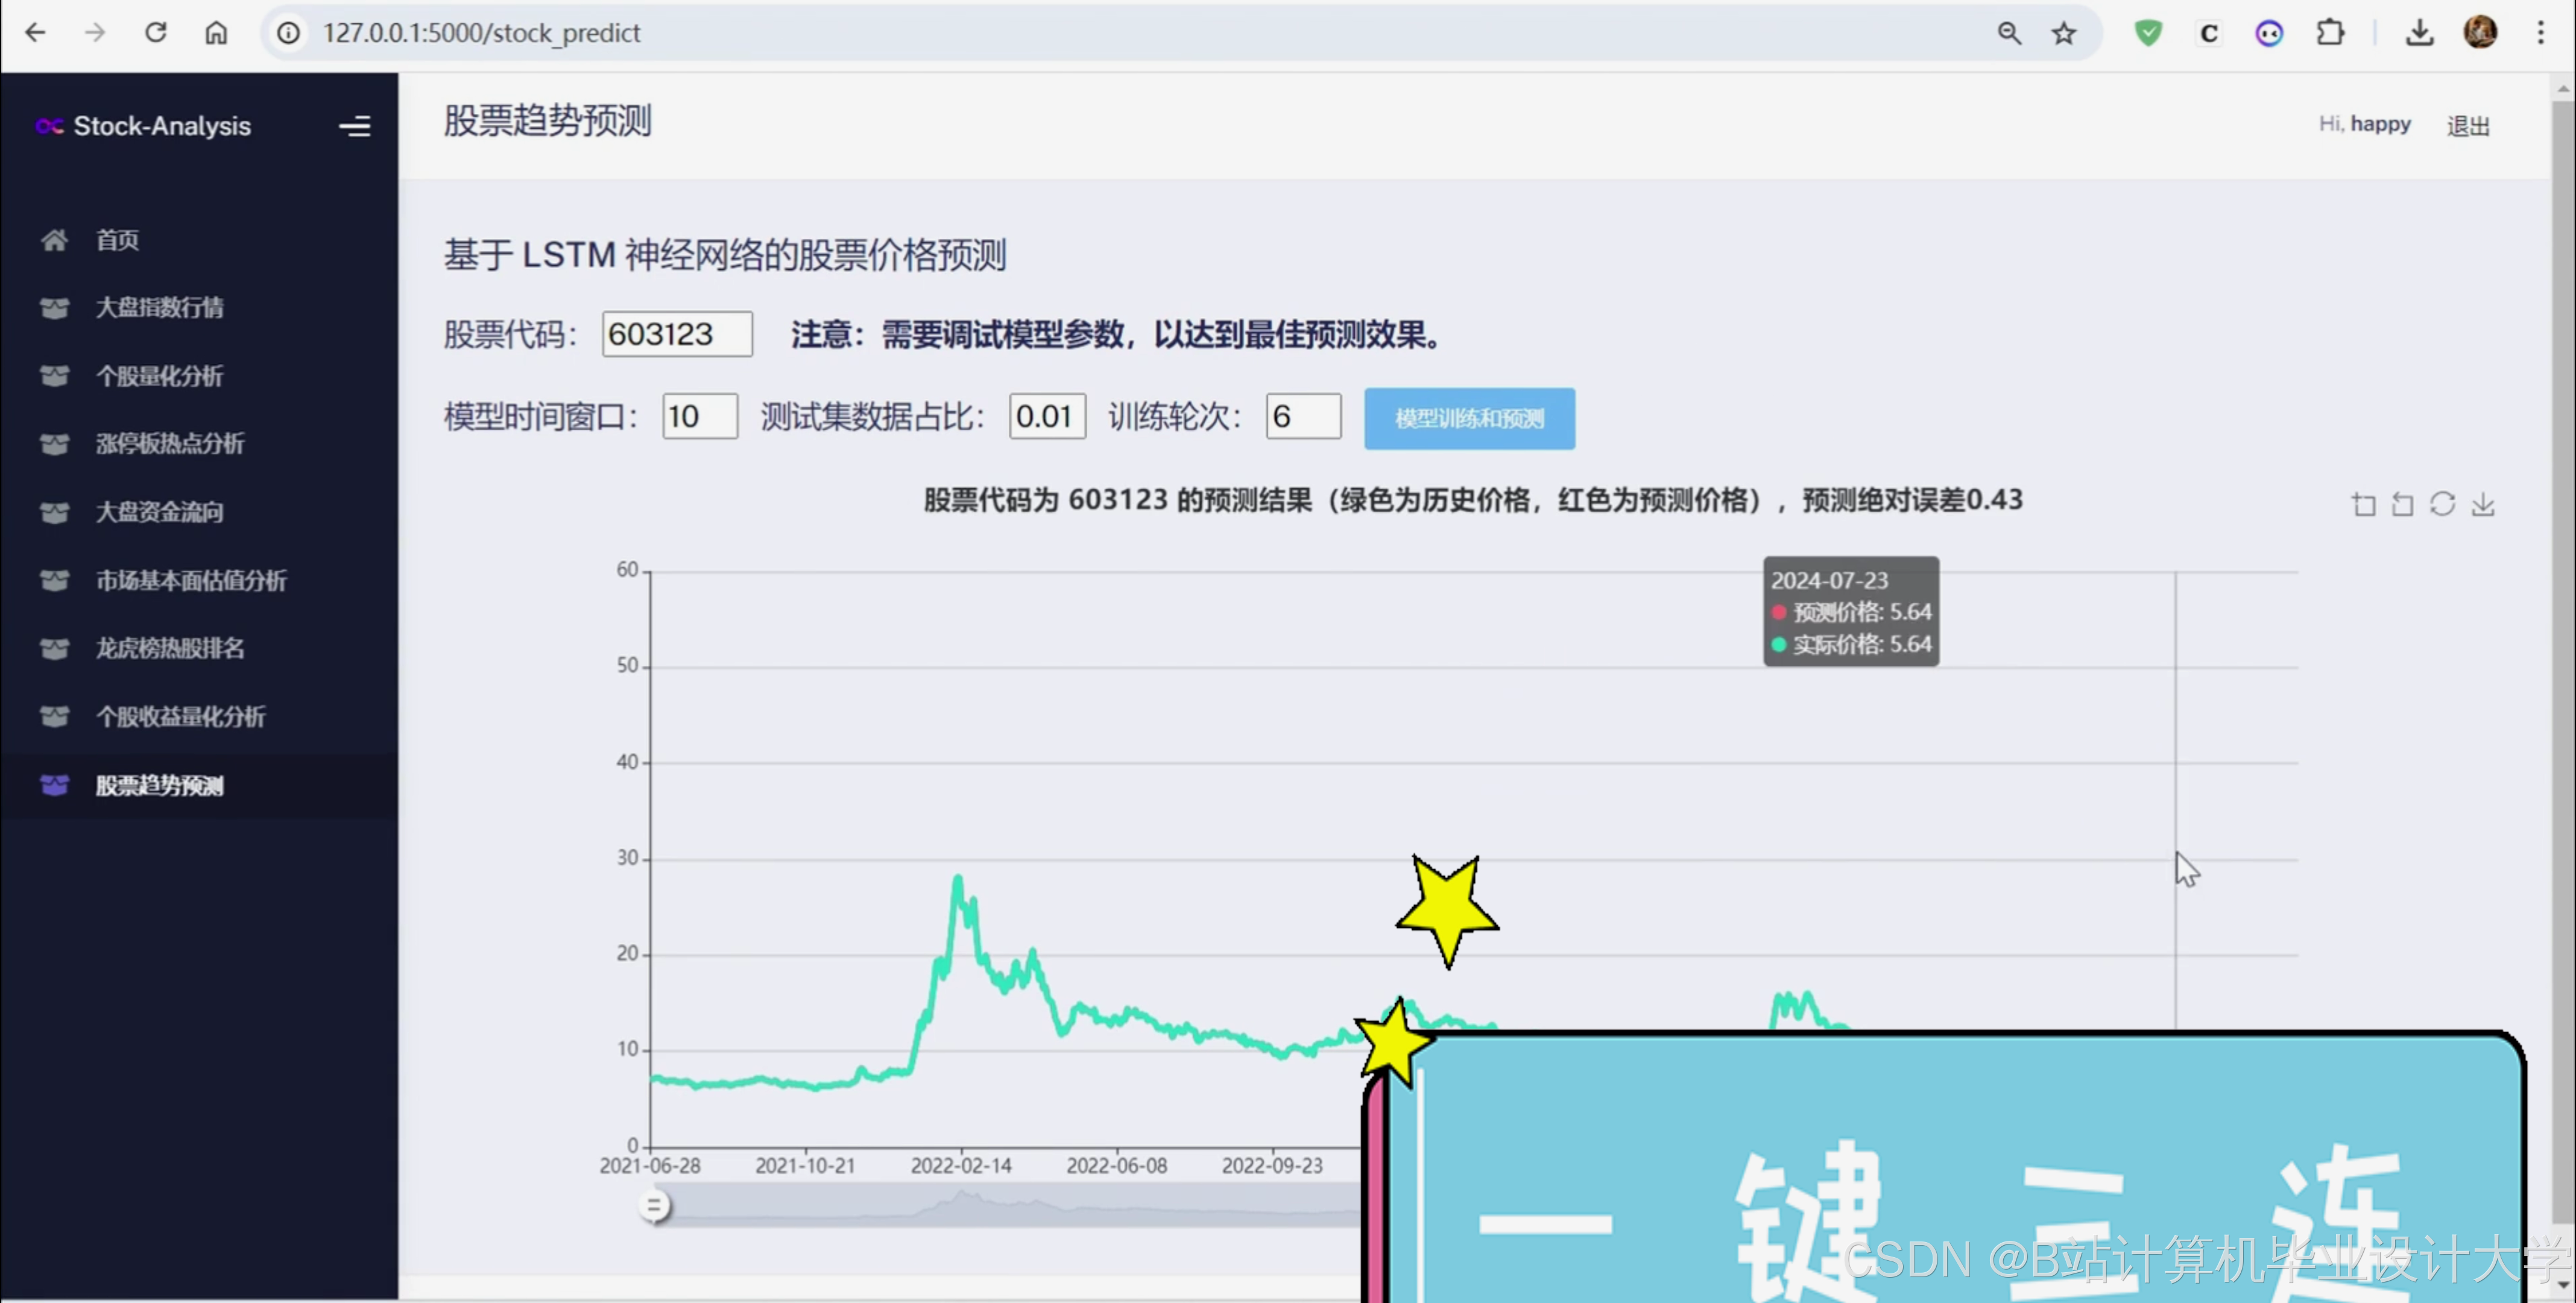Open the browser extensions puzzle icon
This screenshot has width=2576, height=1303.
[2330, 33]
